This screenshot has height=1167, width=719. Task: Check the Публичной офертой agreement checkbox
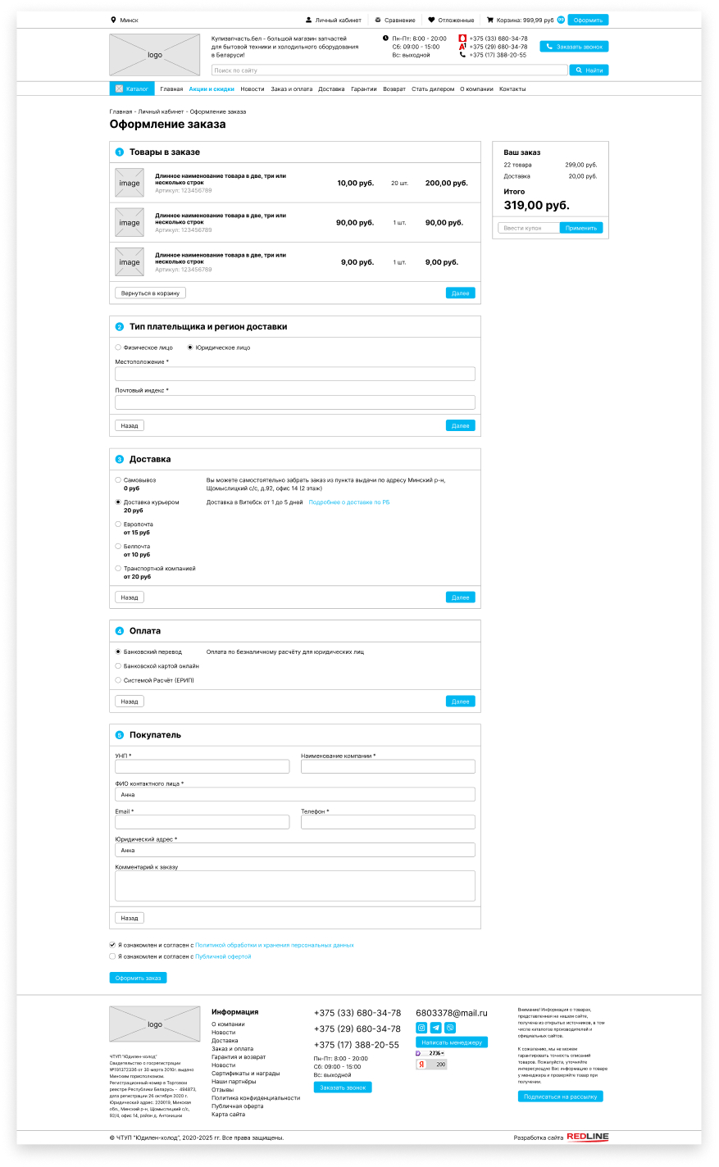113,956
